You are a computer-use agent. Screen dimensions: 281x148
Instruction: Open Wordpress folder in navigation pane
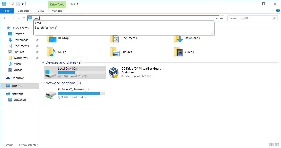coord(20,58)
